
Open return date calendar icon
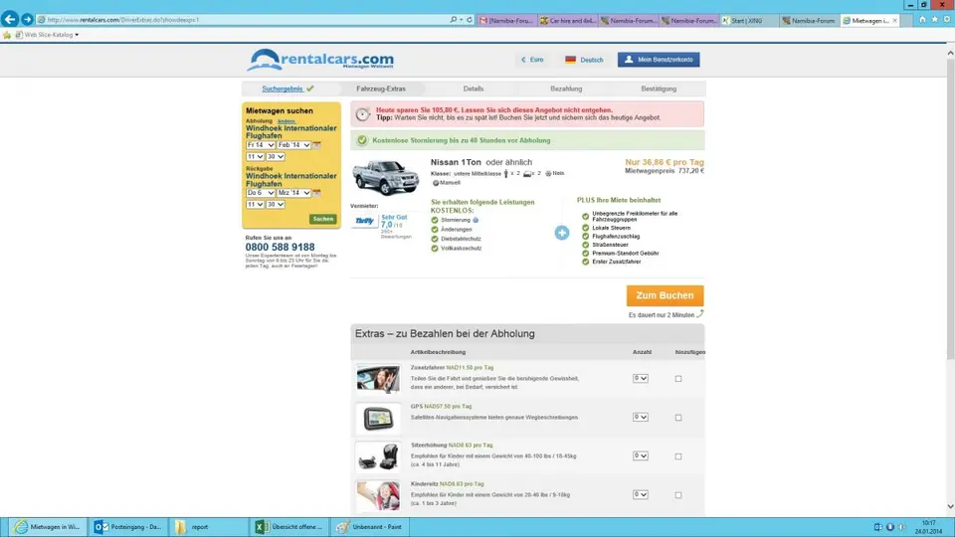tap(316, 192)
